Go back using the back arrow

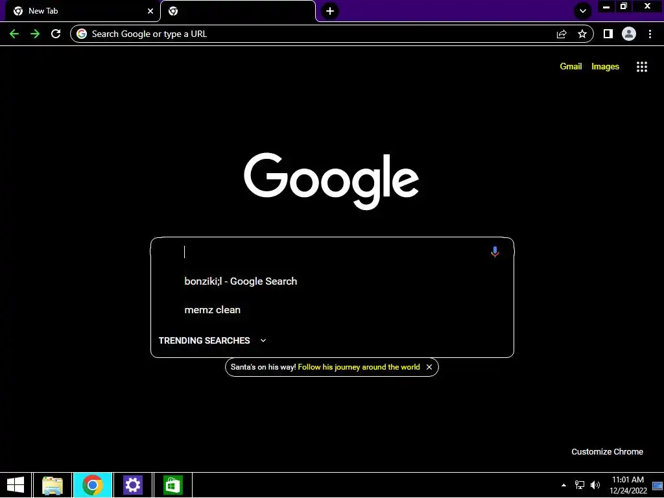[x=14, y=34]
